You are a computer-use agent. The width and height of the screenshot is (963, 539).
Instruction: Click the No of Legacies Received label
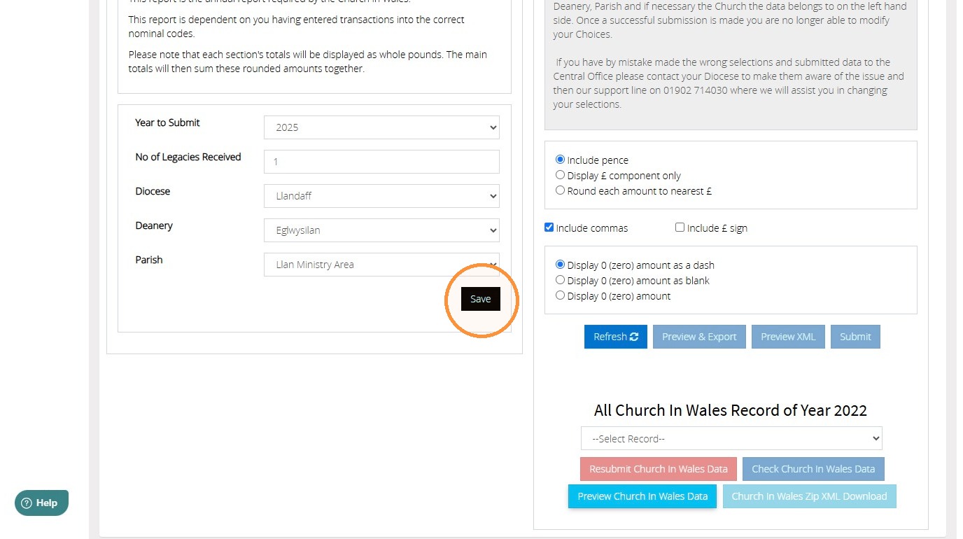click(188, 157)
